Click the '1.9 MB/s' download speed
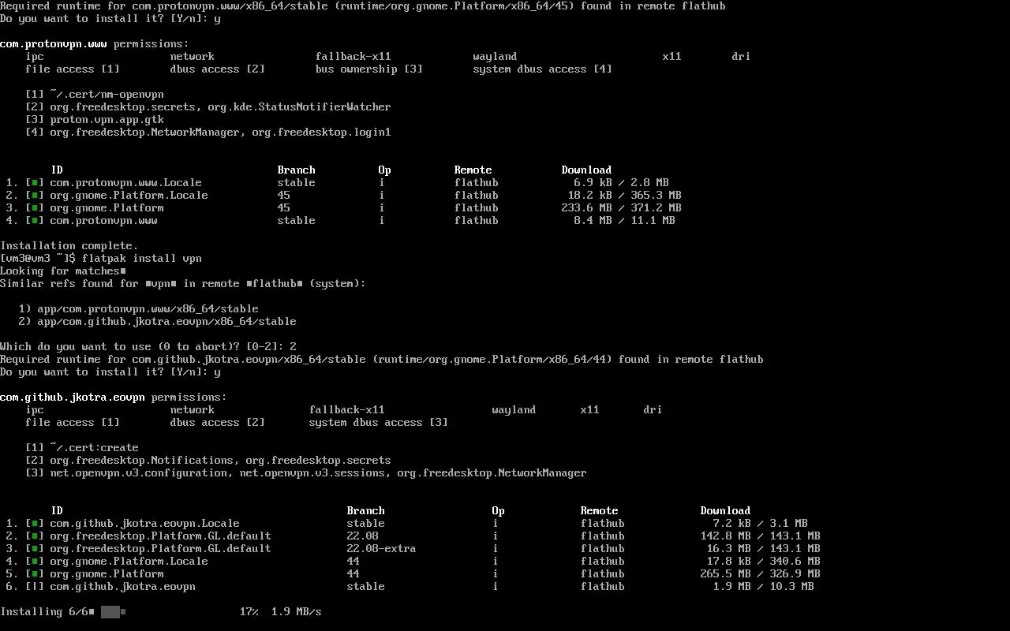 [x=297, y=612]
